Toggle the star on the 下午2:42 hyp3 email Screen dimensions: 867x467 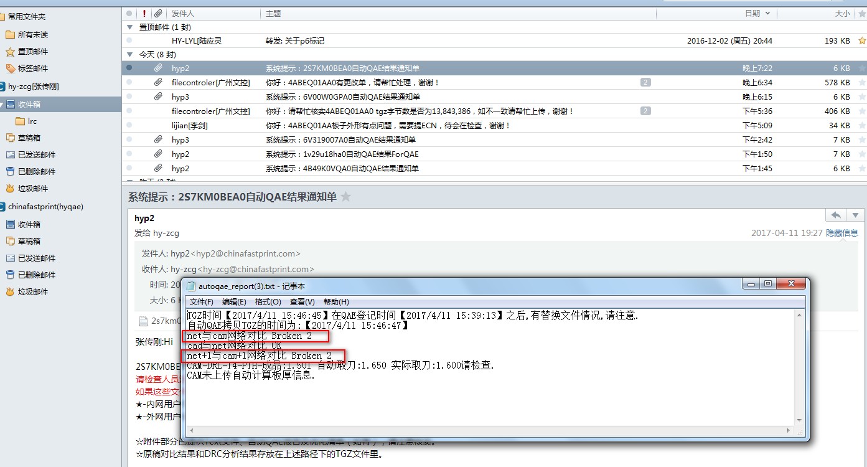coord(862,139)
